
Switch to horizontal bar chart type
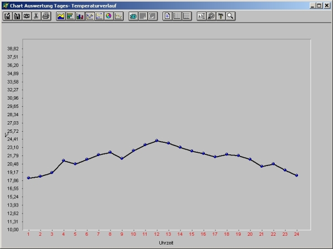(70, 16)
